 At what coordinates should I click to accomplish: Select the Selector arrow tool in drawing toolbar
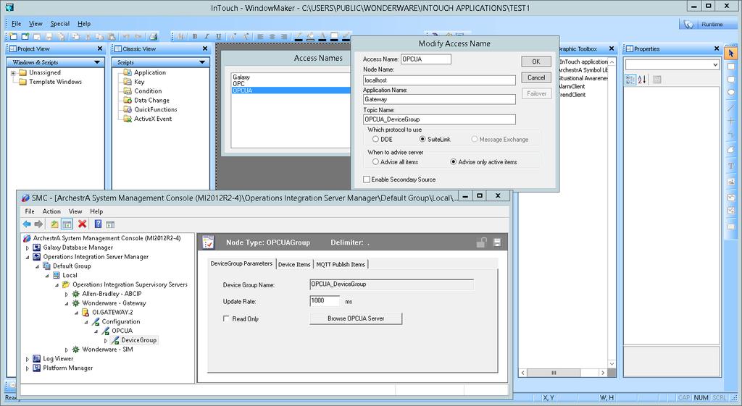731,53
